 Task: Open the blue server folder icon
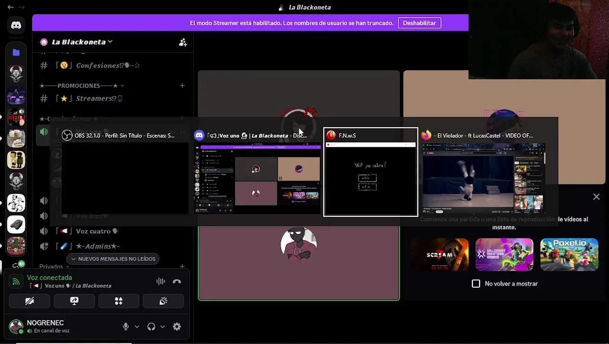point(16,53)
